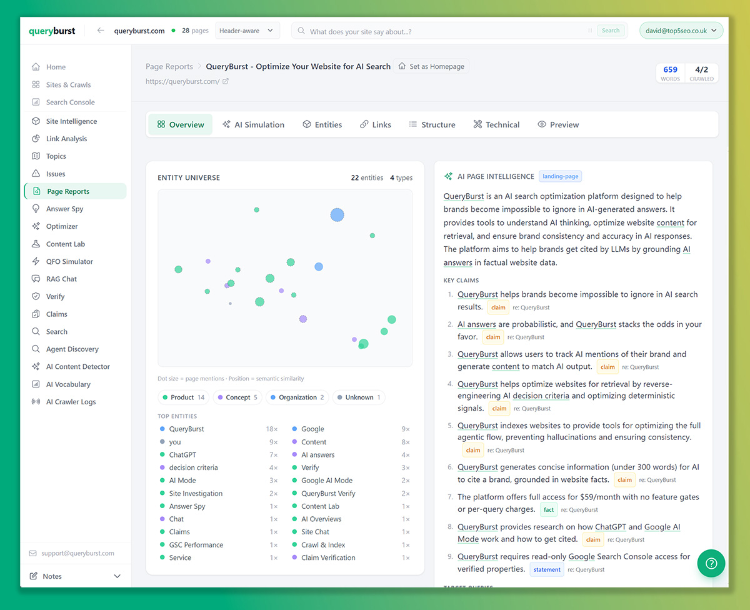
Task: Switch to the Overview tab
Action: click(x=181, y=124)
